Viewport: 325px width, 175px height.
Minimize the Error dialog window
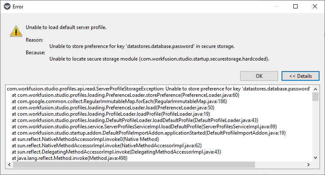pyautogui.click(x=276, y=6)
